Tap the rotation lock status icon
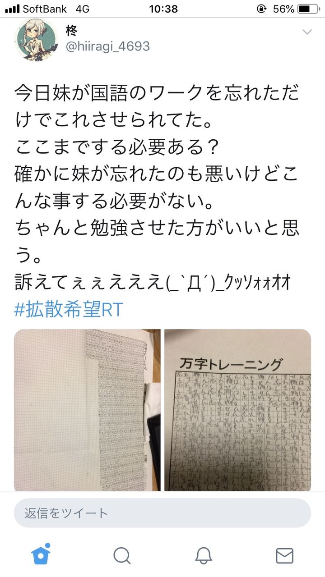The image size is (325, 577). coord(261,9)
